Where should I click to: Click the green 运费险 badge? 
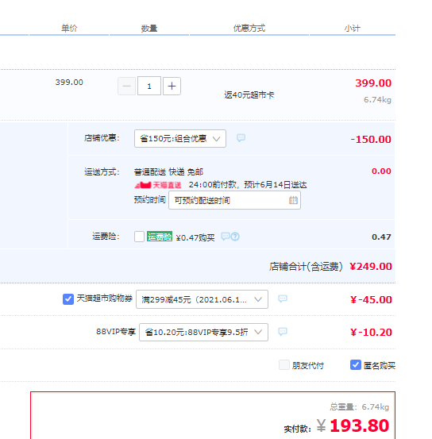point(160,237)
